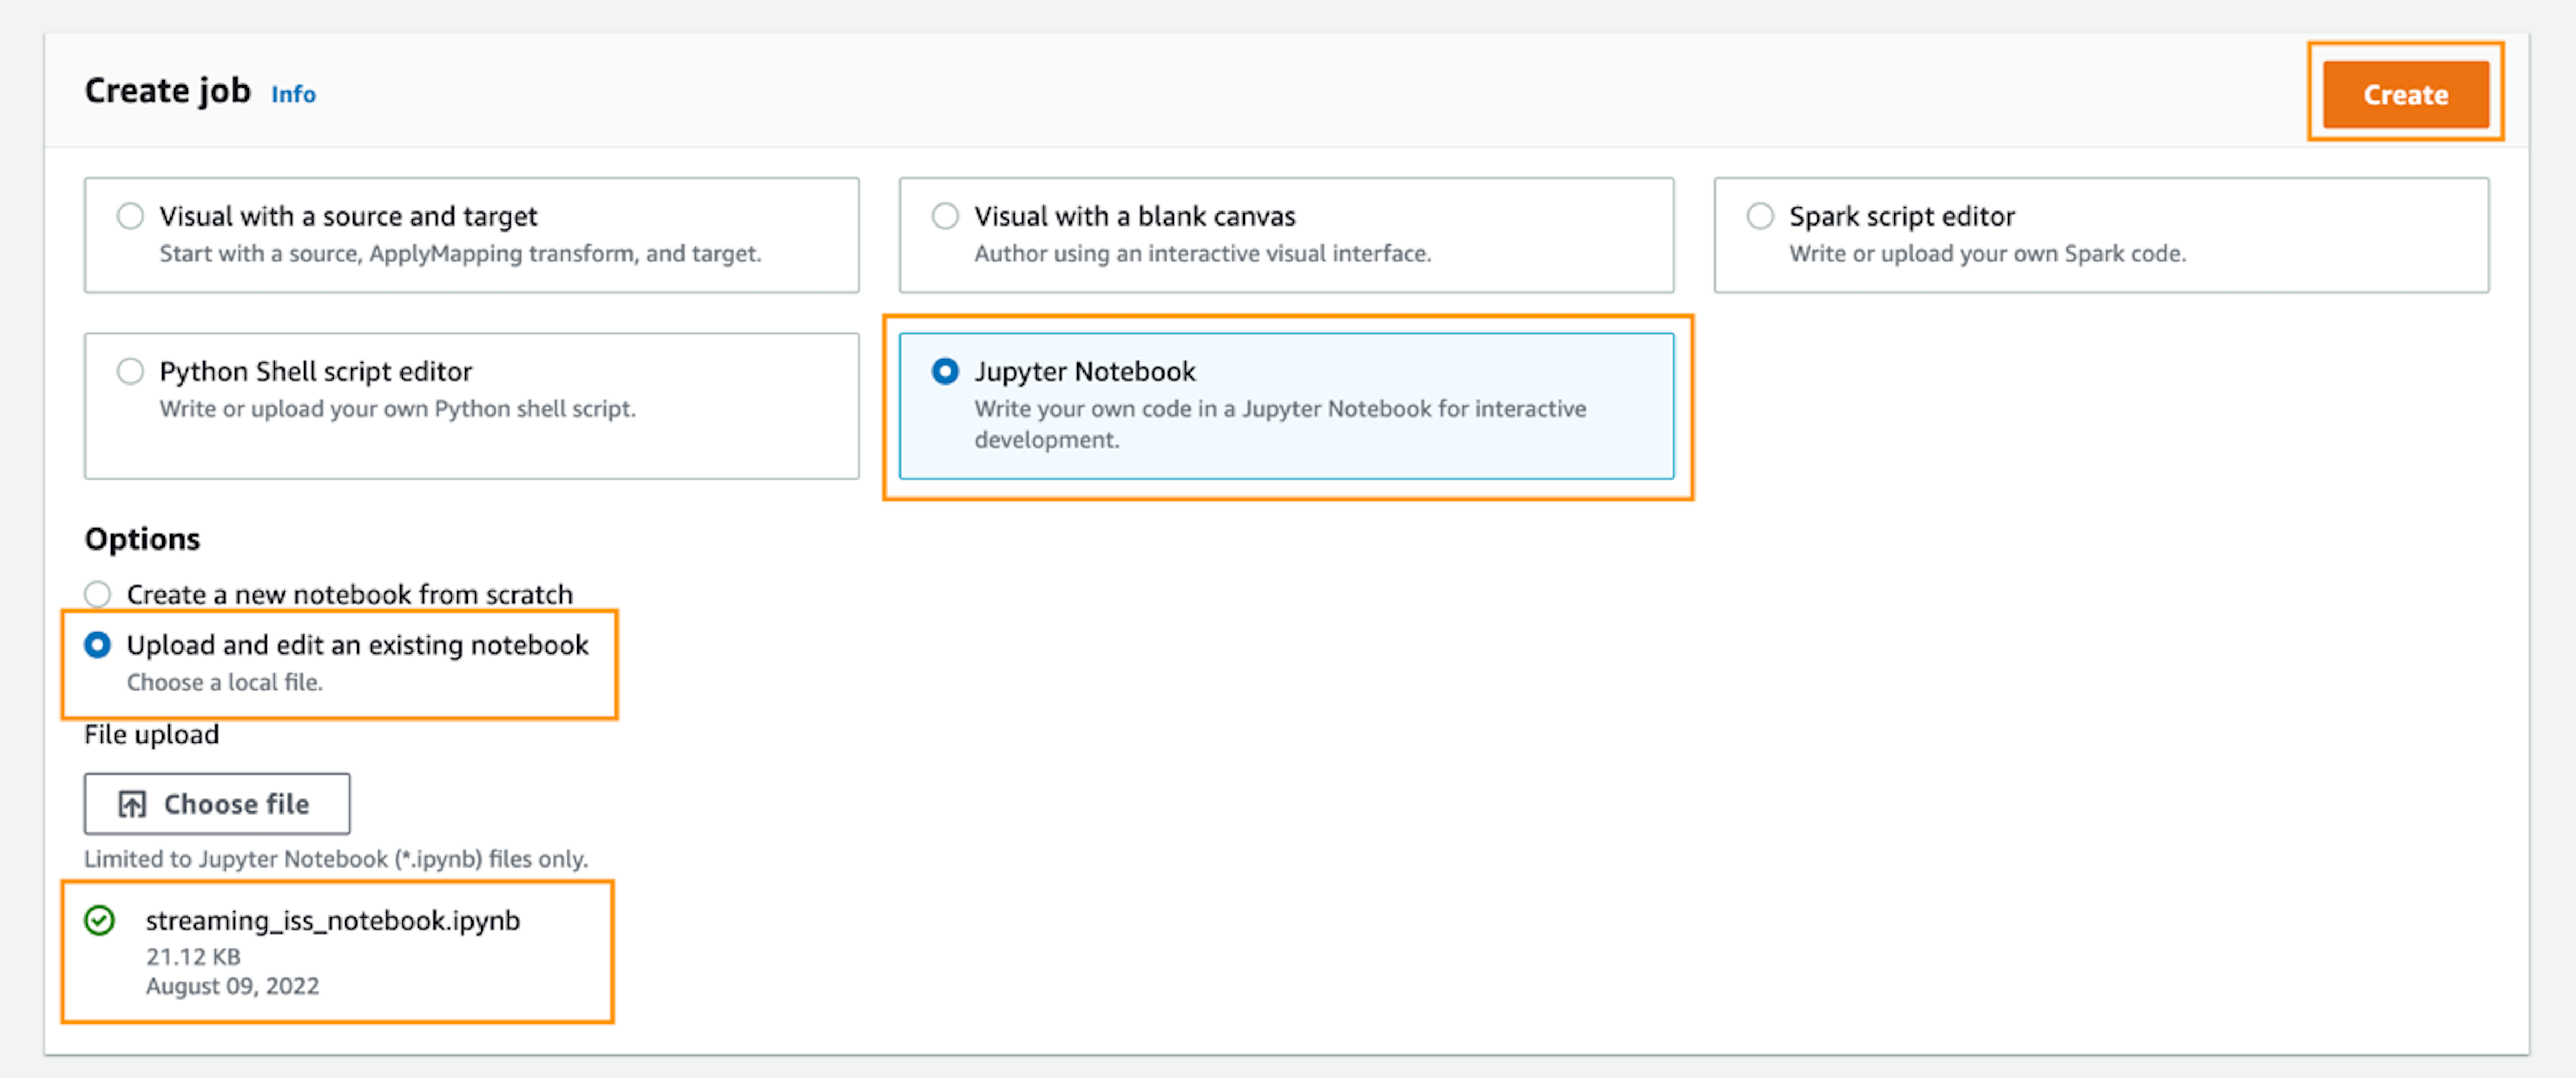Image resolution: width=2576 pixels, height=1078 pixels.
Task: Click the Visual with a source and target card
Action: click(x=470, y=235)
